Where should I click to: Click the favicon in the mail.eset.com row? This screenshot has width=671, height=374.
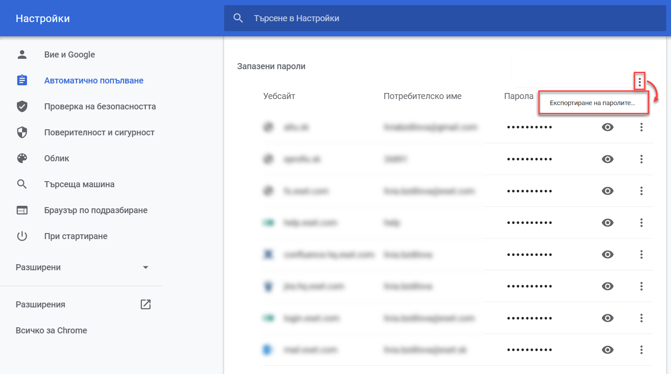[269, 350]
